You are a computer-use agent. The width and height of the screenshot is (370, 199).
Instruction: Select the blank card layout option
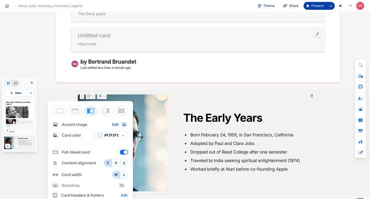[60, 111]
